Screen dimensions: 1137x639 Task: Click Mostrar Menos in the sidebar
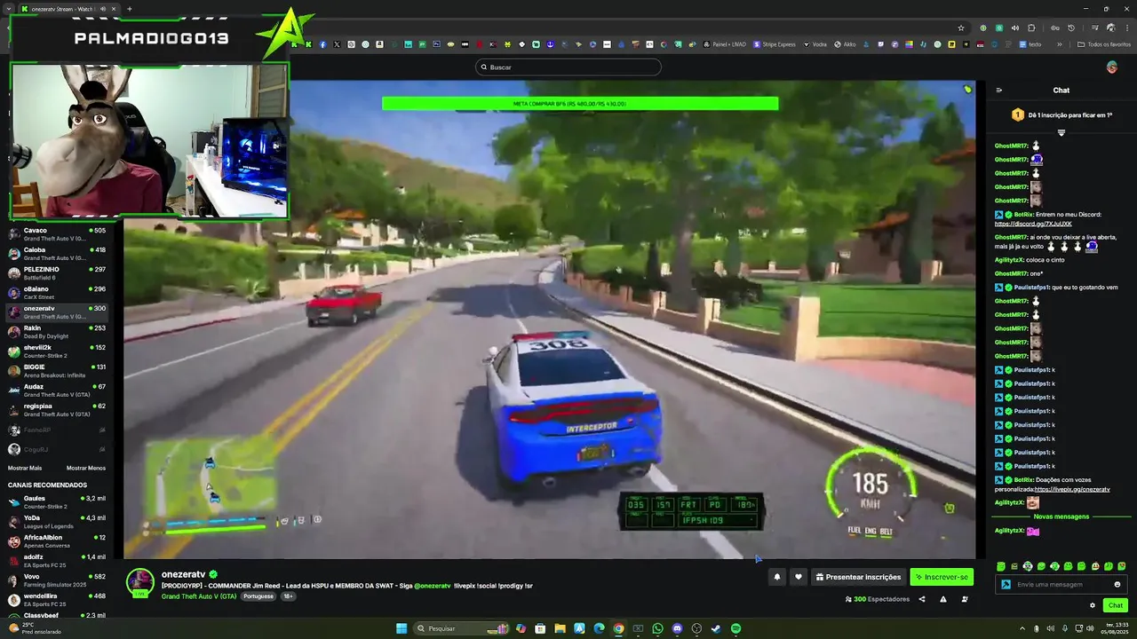pyautogui.click(x=85, y=468)
